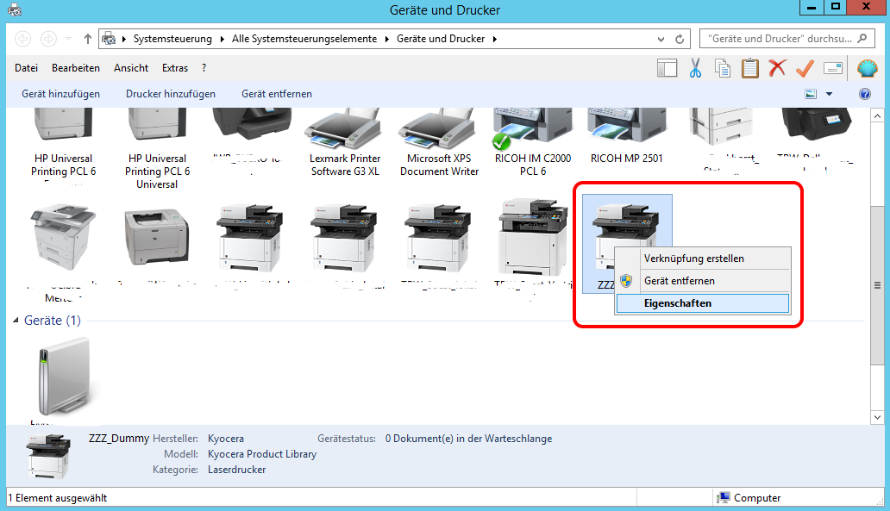Maximize the Geräte und Drucker window
890x511 pixels.
(836, 7)
